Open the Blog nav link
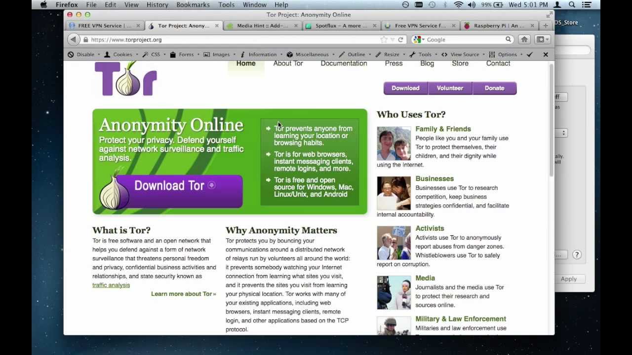The width and height of the screenshot is (632, 355). [x=427, y=64]
